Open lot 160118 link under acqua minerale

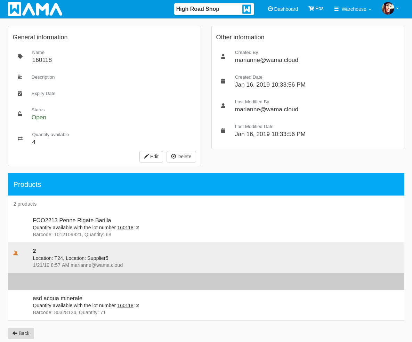pyautogui.click(x=125, y=306)
